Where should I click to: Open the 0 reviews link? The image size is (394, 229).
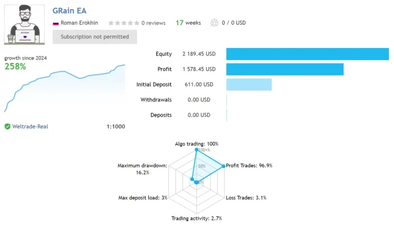point(153,23)
